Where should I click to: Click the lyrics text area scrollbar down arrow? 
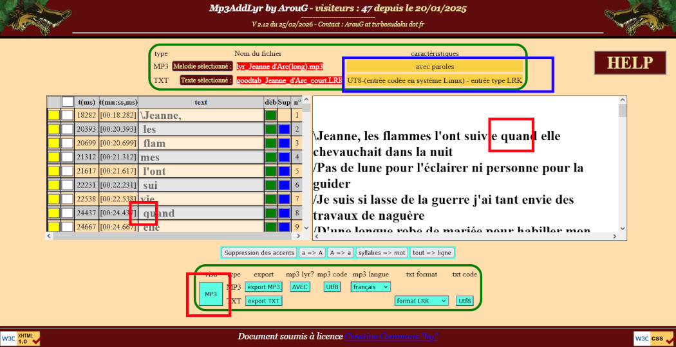(x=623, y=228)
